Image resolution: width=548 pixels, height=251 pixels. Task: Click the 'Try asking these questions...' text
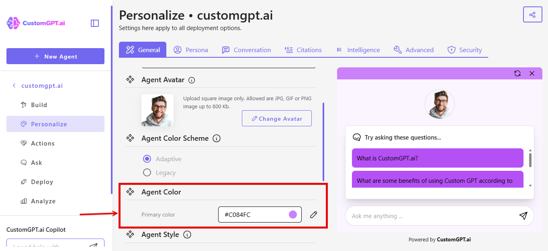[403, 138]
